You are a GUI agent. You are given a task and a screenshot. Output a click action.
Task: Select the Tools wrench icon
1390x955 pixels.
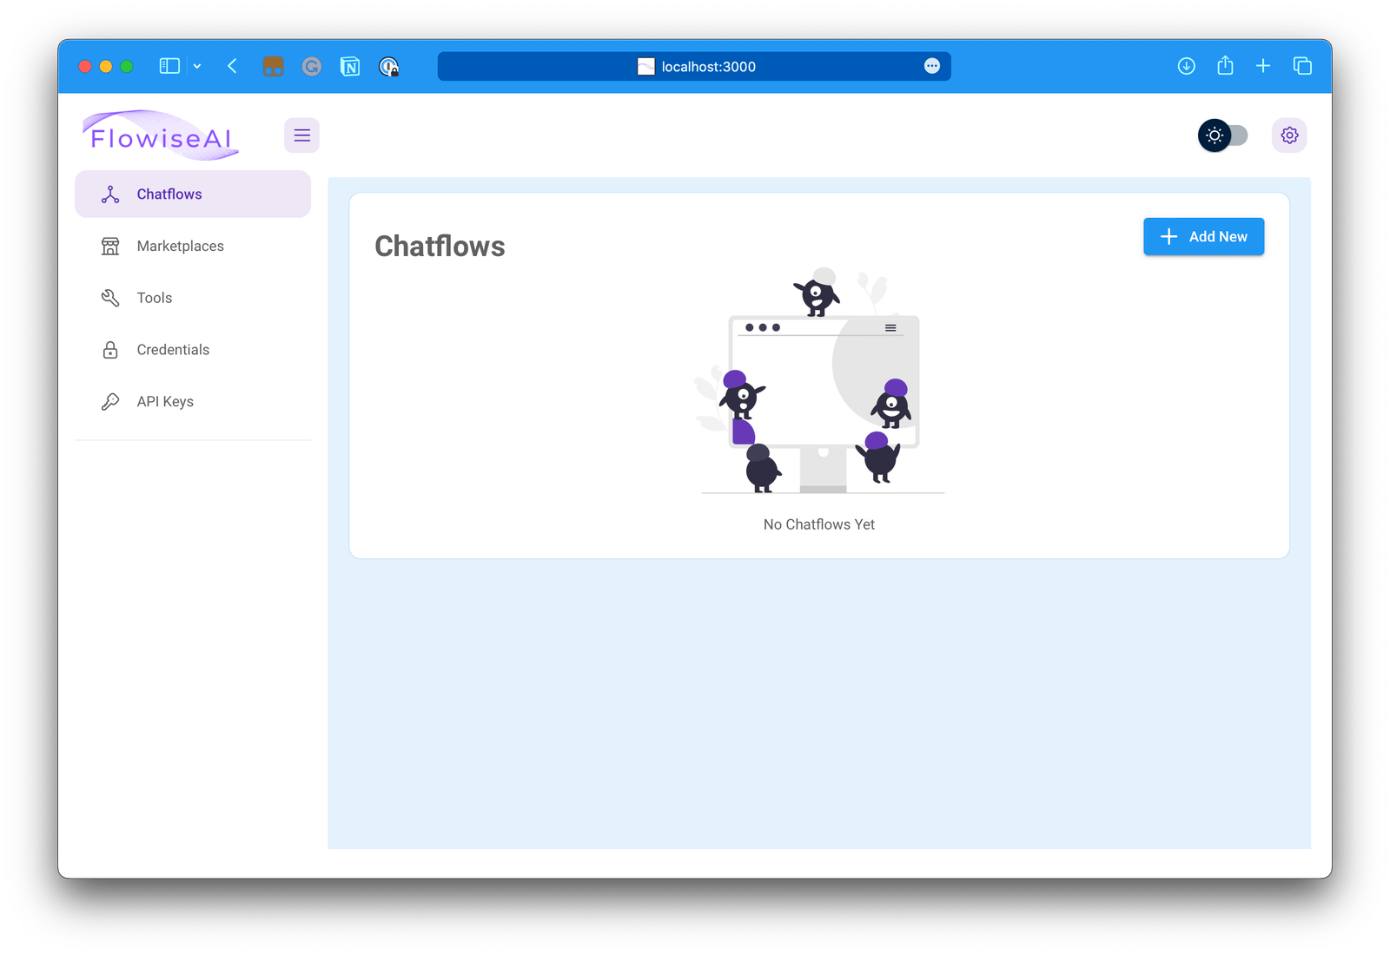click(109, 298)
